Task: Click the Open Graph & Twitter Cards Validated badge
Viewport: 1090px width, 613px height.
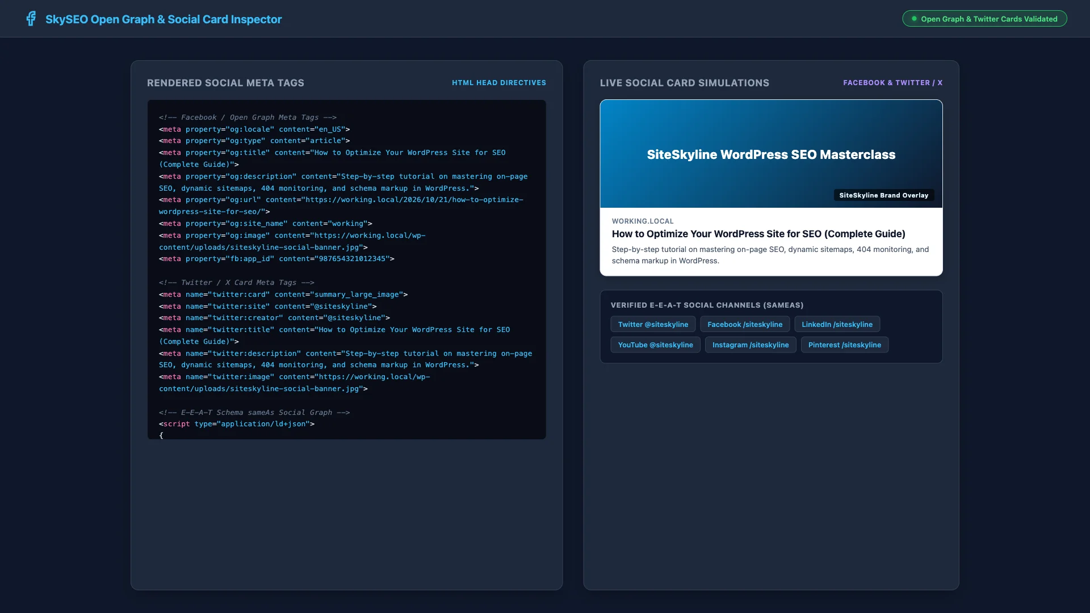Action: [x=984, y=19]
